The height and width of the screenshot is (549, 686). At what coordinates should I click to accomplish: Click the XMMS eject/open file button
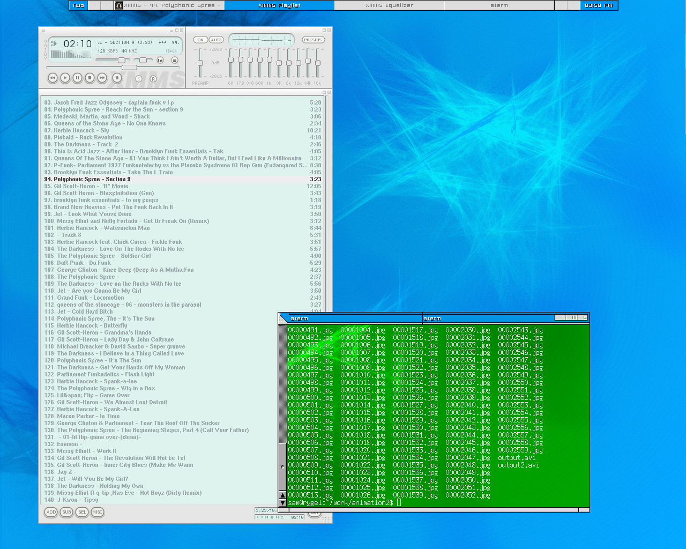click(117, 78)
